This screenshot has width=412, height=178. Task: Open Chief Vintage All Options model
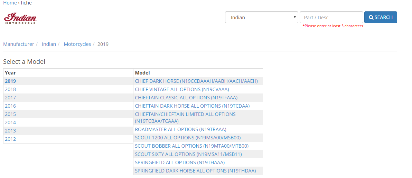182,89
